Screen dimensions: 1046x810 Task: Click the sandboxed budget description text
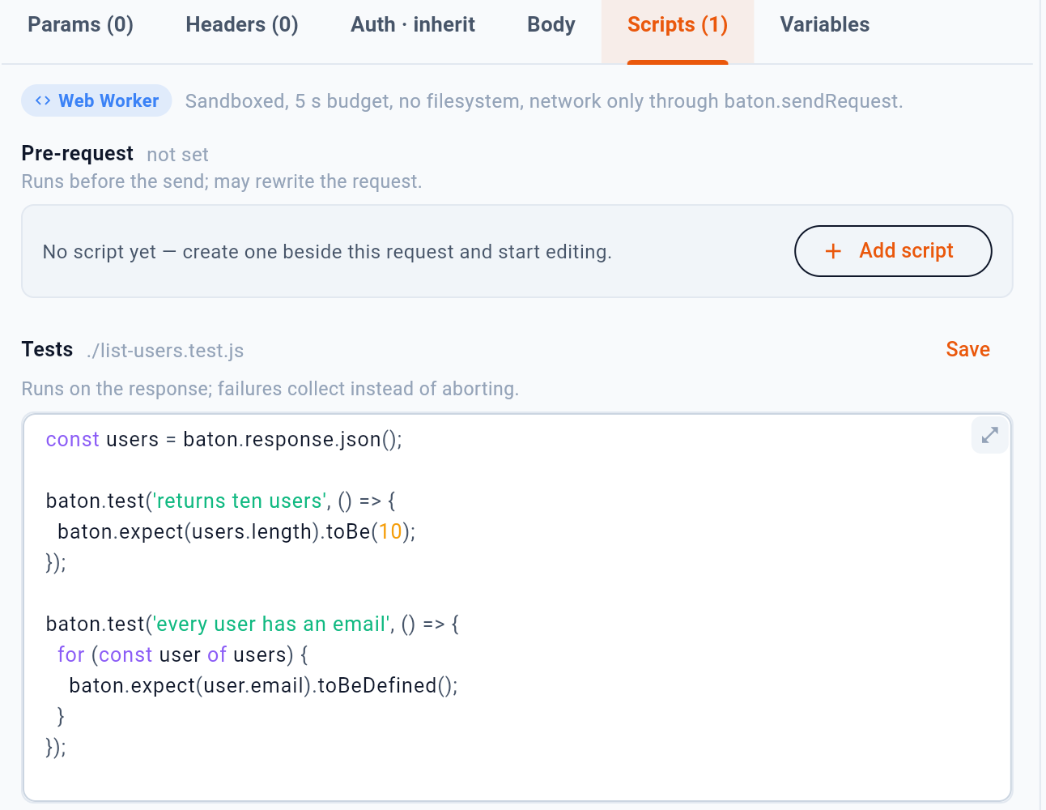pyautogui.click(x=544, y=101)
